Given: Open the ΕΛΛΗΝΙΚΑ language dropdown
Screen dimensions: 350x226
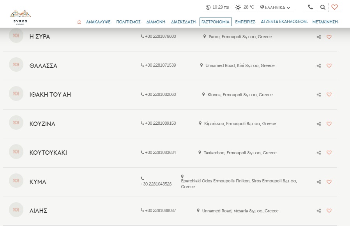Looking at the screenshot, I should pyautogui.click(x=275, y=7).
